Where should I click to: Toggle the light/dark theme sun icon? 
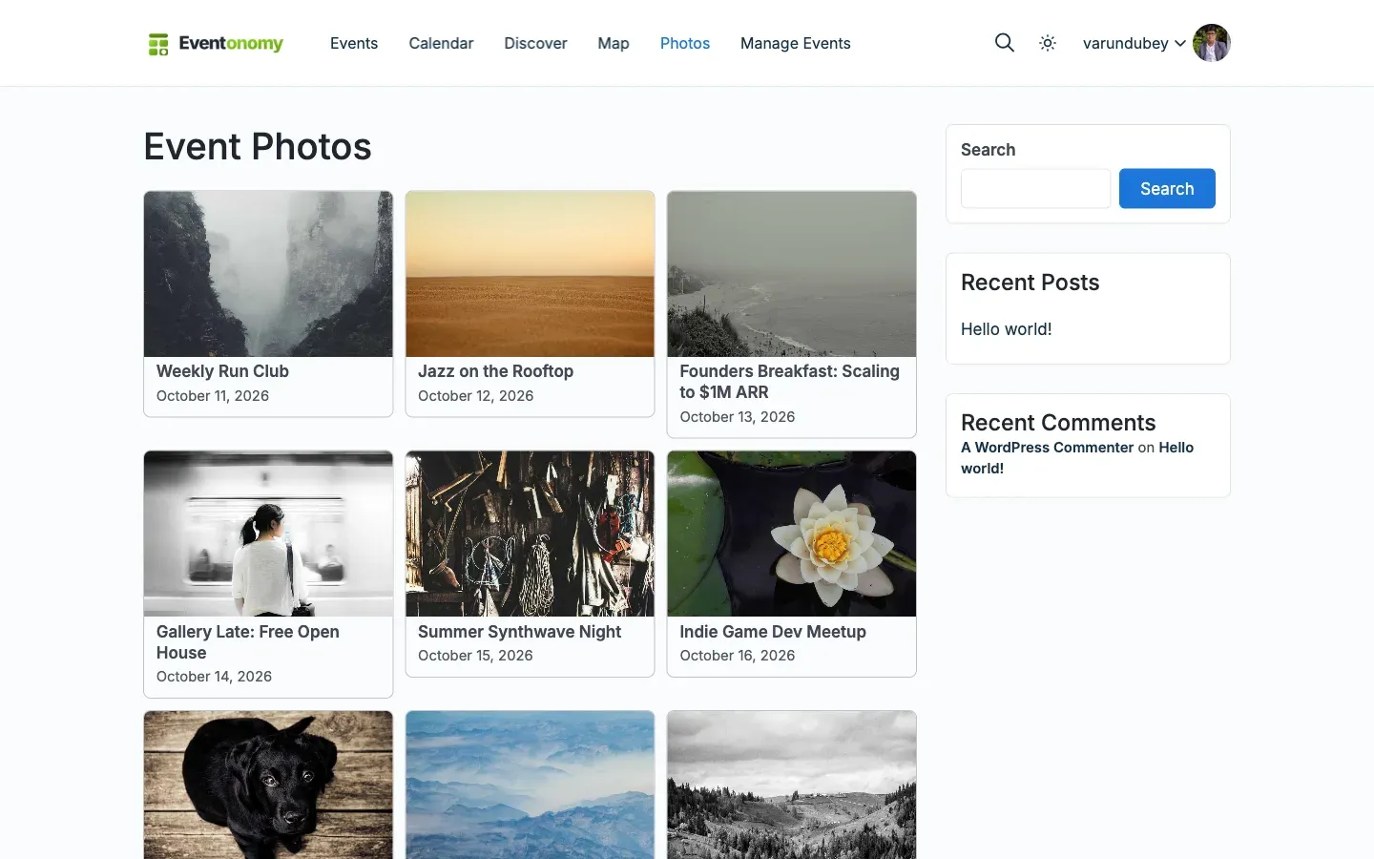(1048, 43)
